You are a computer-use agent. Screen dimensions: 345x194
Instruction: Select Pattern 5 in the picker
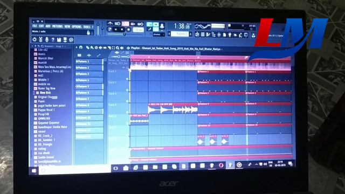[x=89, y=86]
